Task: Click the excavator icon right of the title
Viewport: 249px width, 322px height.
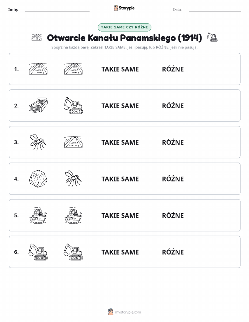Action: point(212,37)
